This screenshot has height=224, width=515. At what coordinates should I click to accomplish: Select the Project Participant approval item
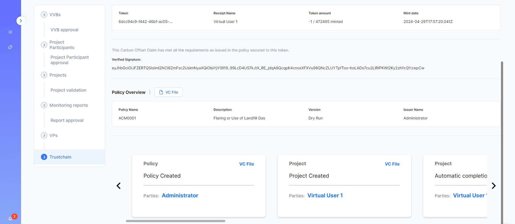69,60
